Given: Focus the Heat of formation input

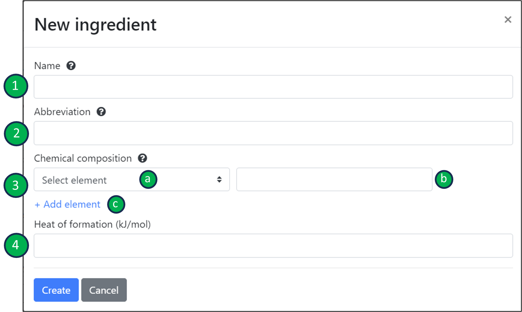Looking at the screenshot, I should click(273, 246).
